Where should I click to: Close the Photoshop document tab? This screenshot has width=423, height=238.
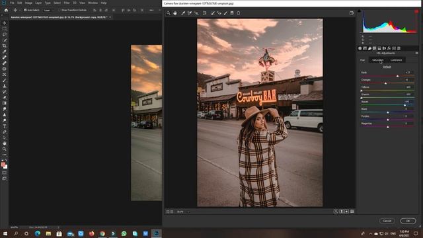(110, 17)
